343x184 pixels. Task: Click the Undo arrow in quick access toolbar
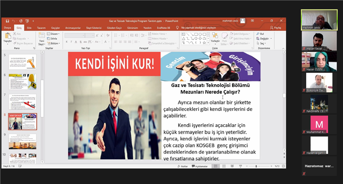tap(14, 21)
